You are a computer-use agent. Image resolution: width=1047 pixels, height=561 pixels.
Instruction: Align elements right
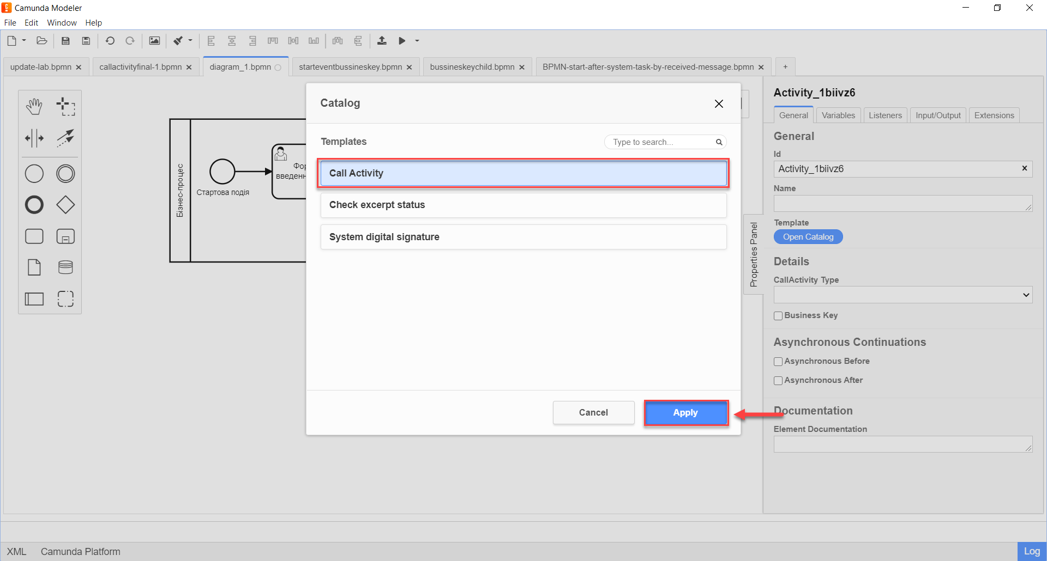[x=252, y=41]
